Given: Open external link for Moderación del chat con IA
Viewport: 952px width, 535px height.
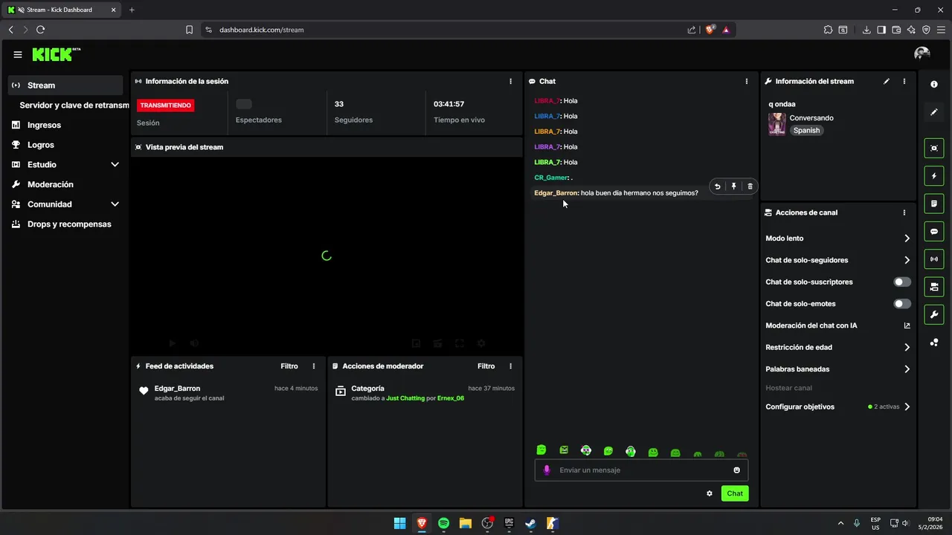Looking at the screenshot, I should [x=907, y=325].
